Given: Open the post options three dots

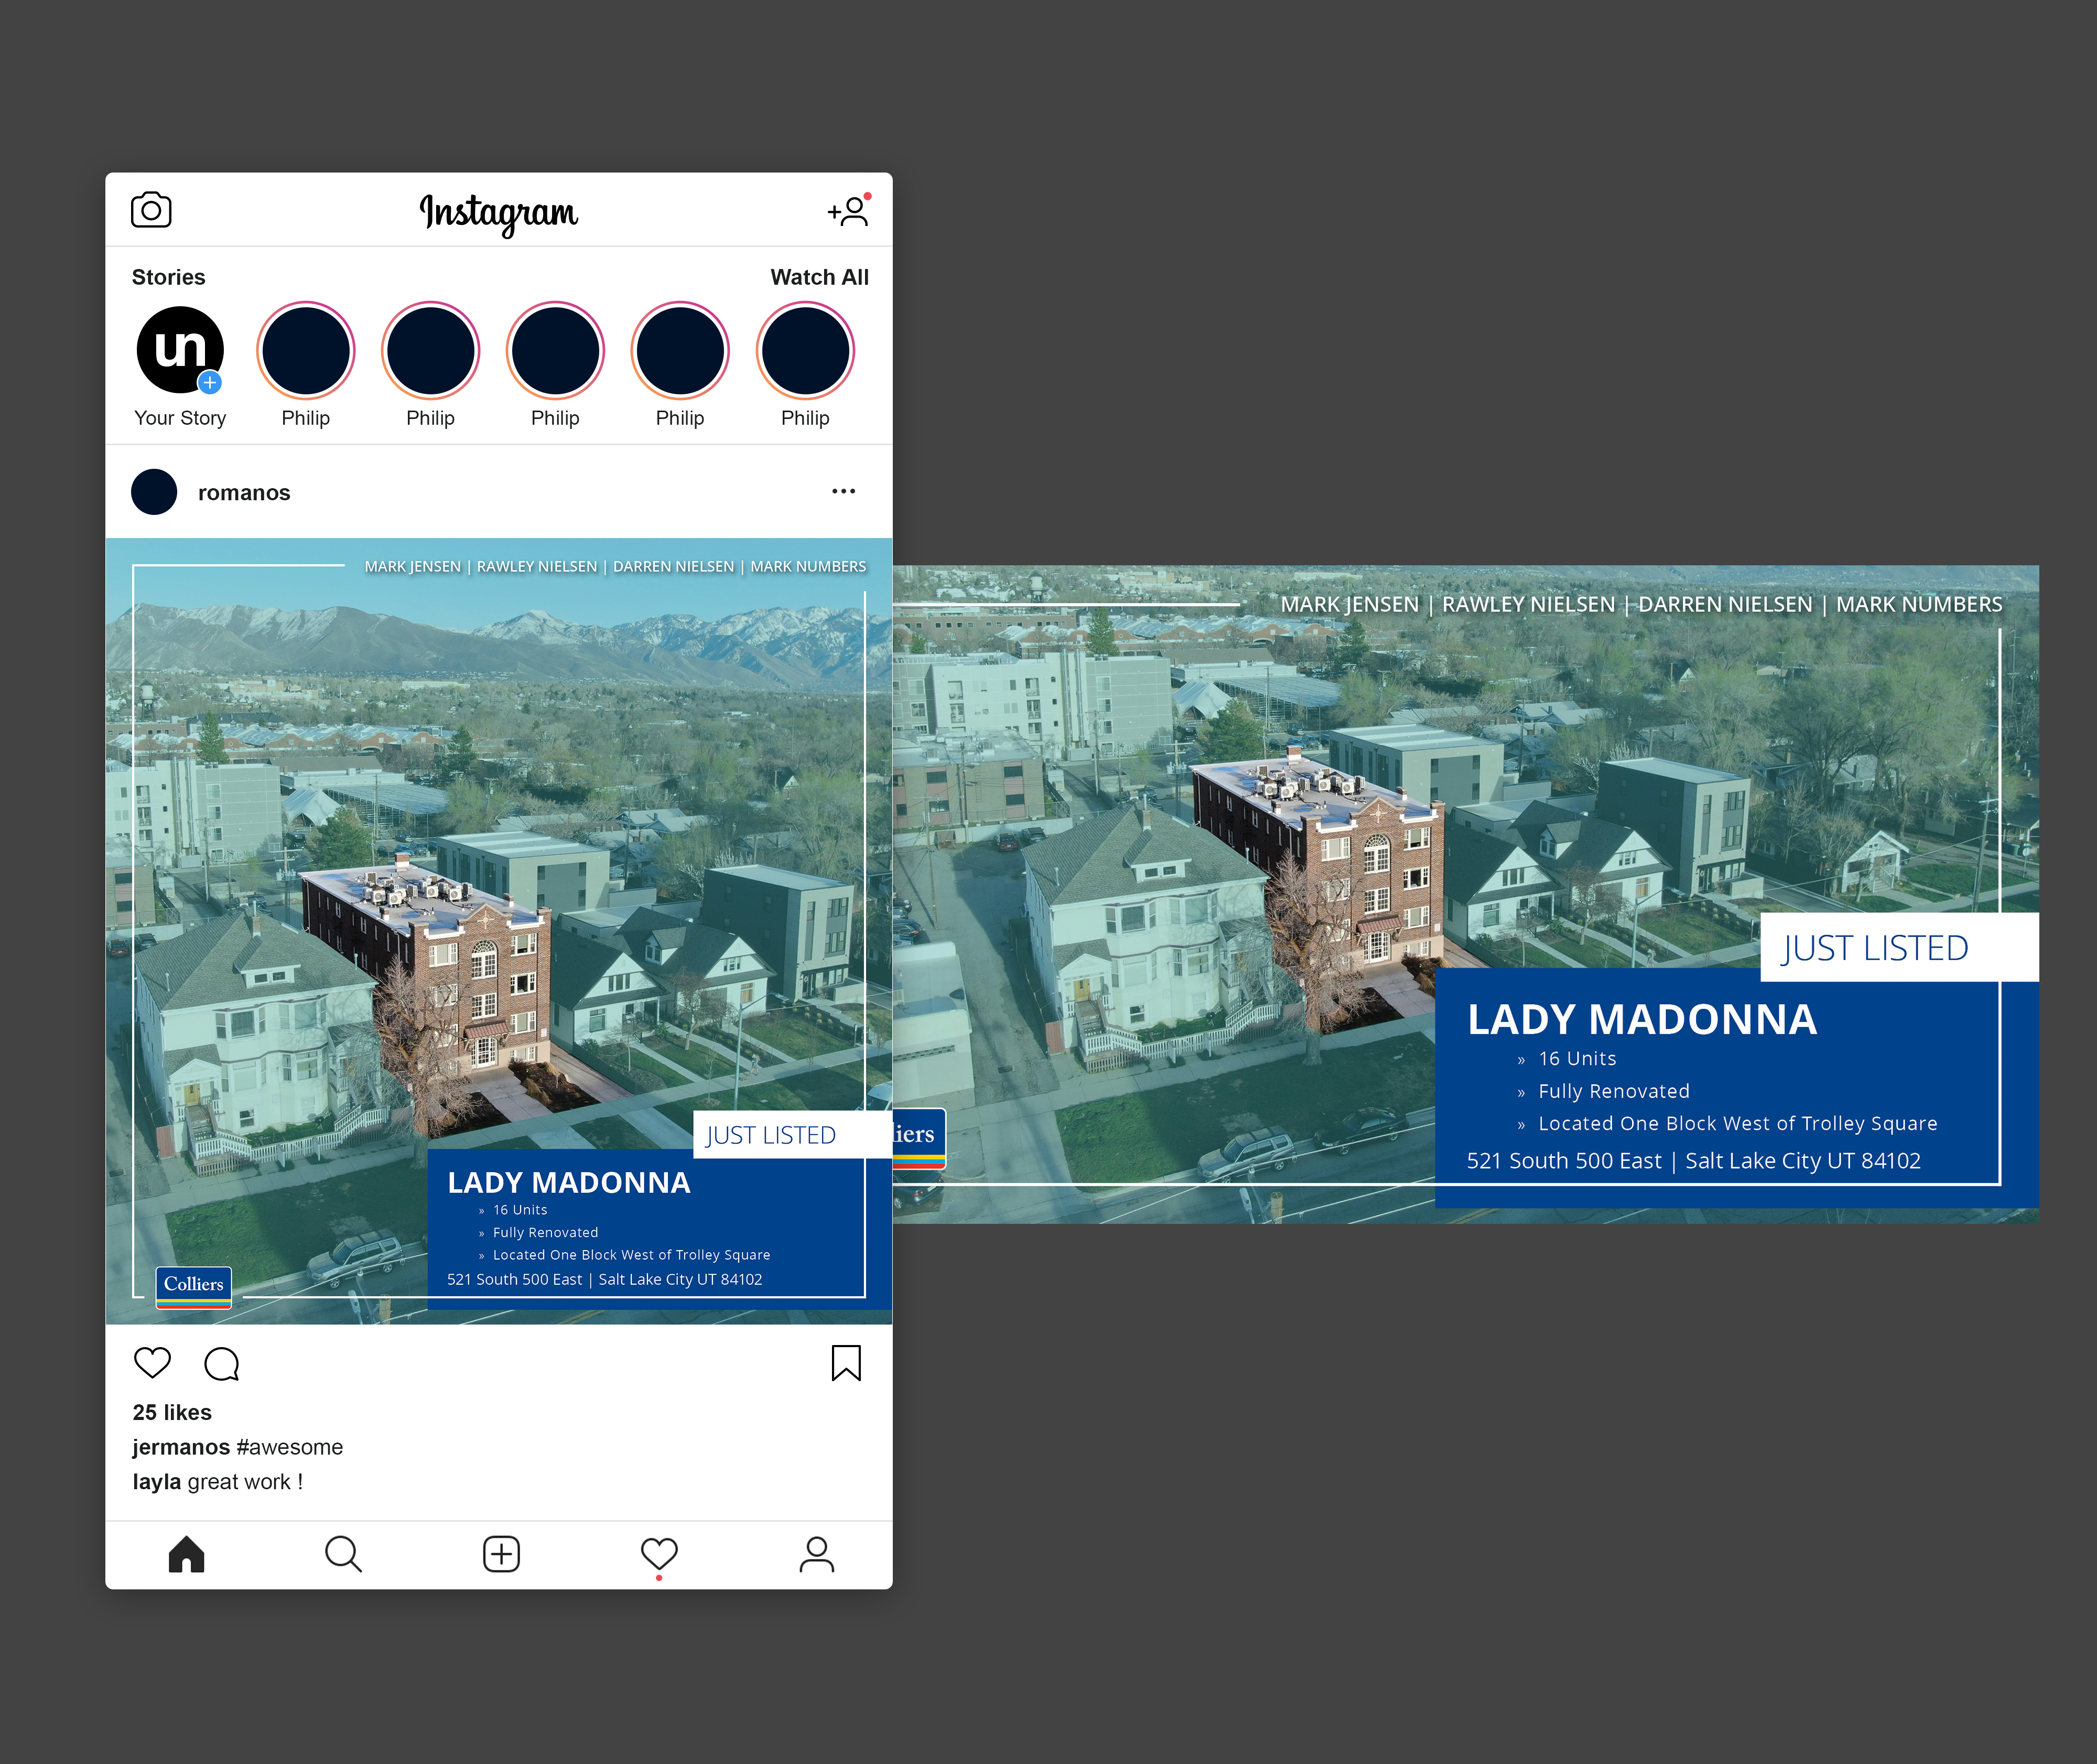Looking at the screenshot, I should (844, 491).
